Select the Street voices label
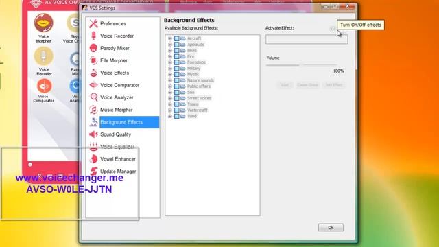This screenshot has height=247, width=439. (x=200, y=98)
